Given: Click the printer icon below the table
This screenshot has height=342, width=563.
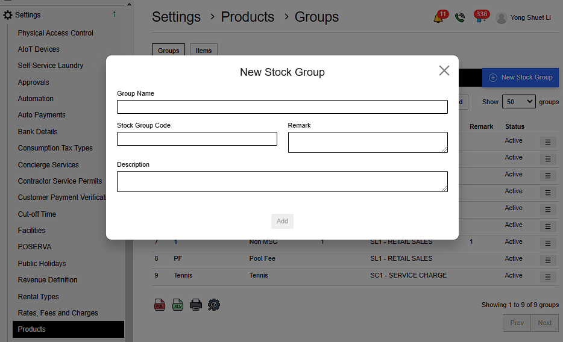Looking at the screenshot, I should pos(196,305).
